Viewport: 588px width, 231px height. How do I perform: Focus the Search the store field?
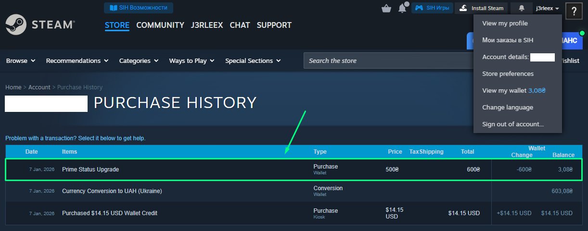point(388,61)
